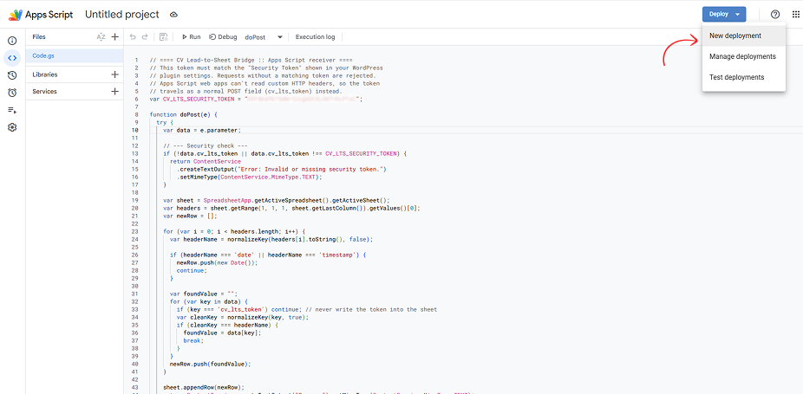Add a service with plus icon

(114, 92)
